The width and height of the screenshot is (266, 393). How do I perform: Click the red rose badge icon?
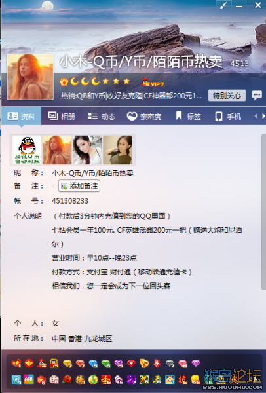pyautogui.click(x=67, y=380)
